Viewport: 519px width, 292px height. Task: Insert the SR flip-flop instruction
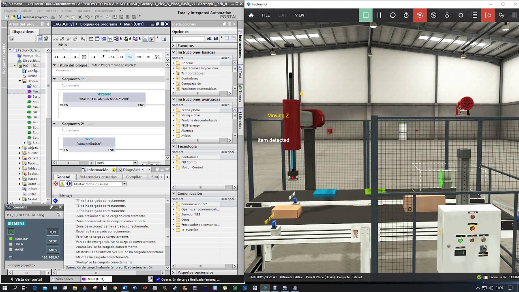(148, 57)
